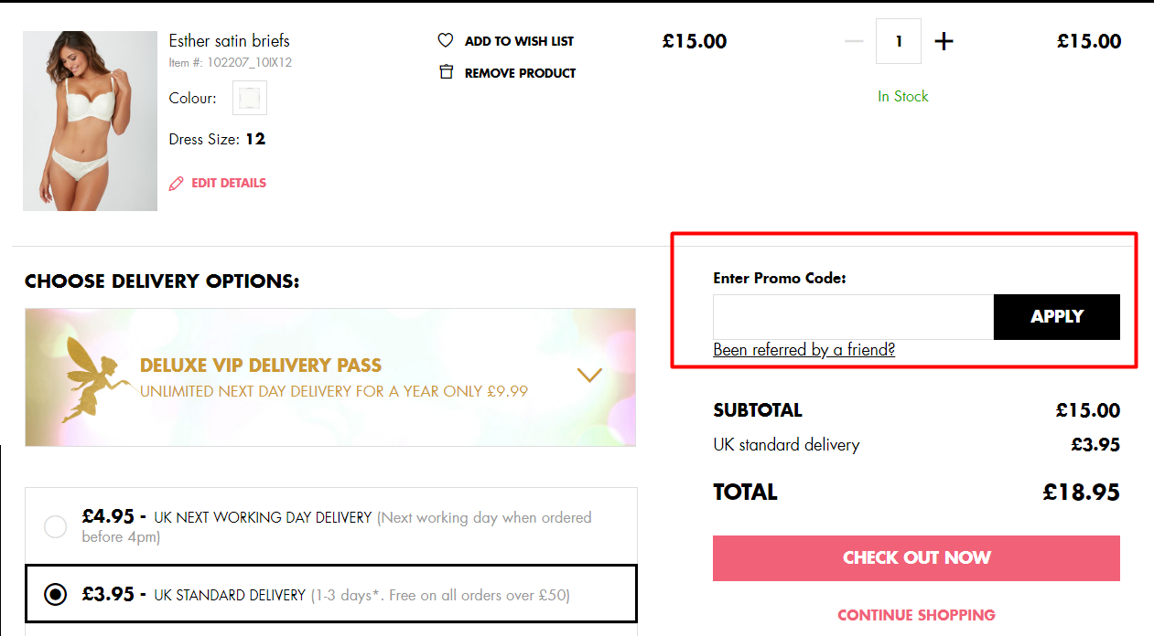This screenshot has height=636, width=1154.
Task: Increase quantity with the plus icon
Action: click(x=944, y=40)
